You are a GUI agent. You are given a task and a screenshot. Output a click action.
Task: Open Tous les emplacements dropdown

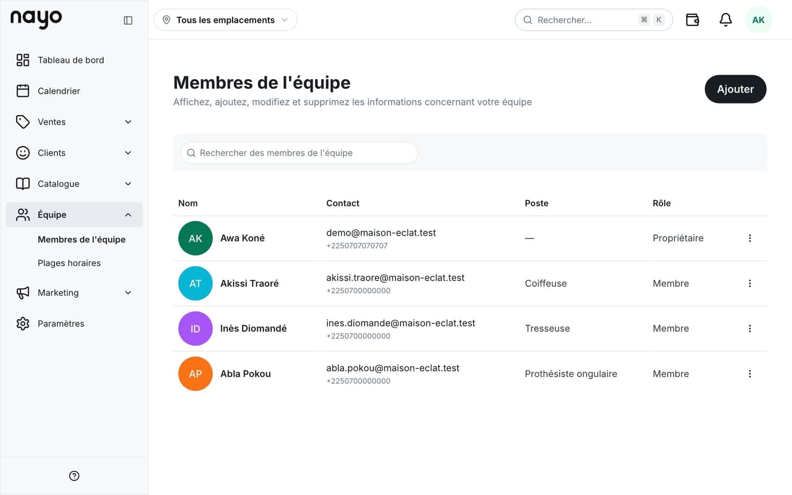[225, 20]
